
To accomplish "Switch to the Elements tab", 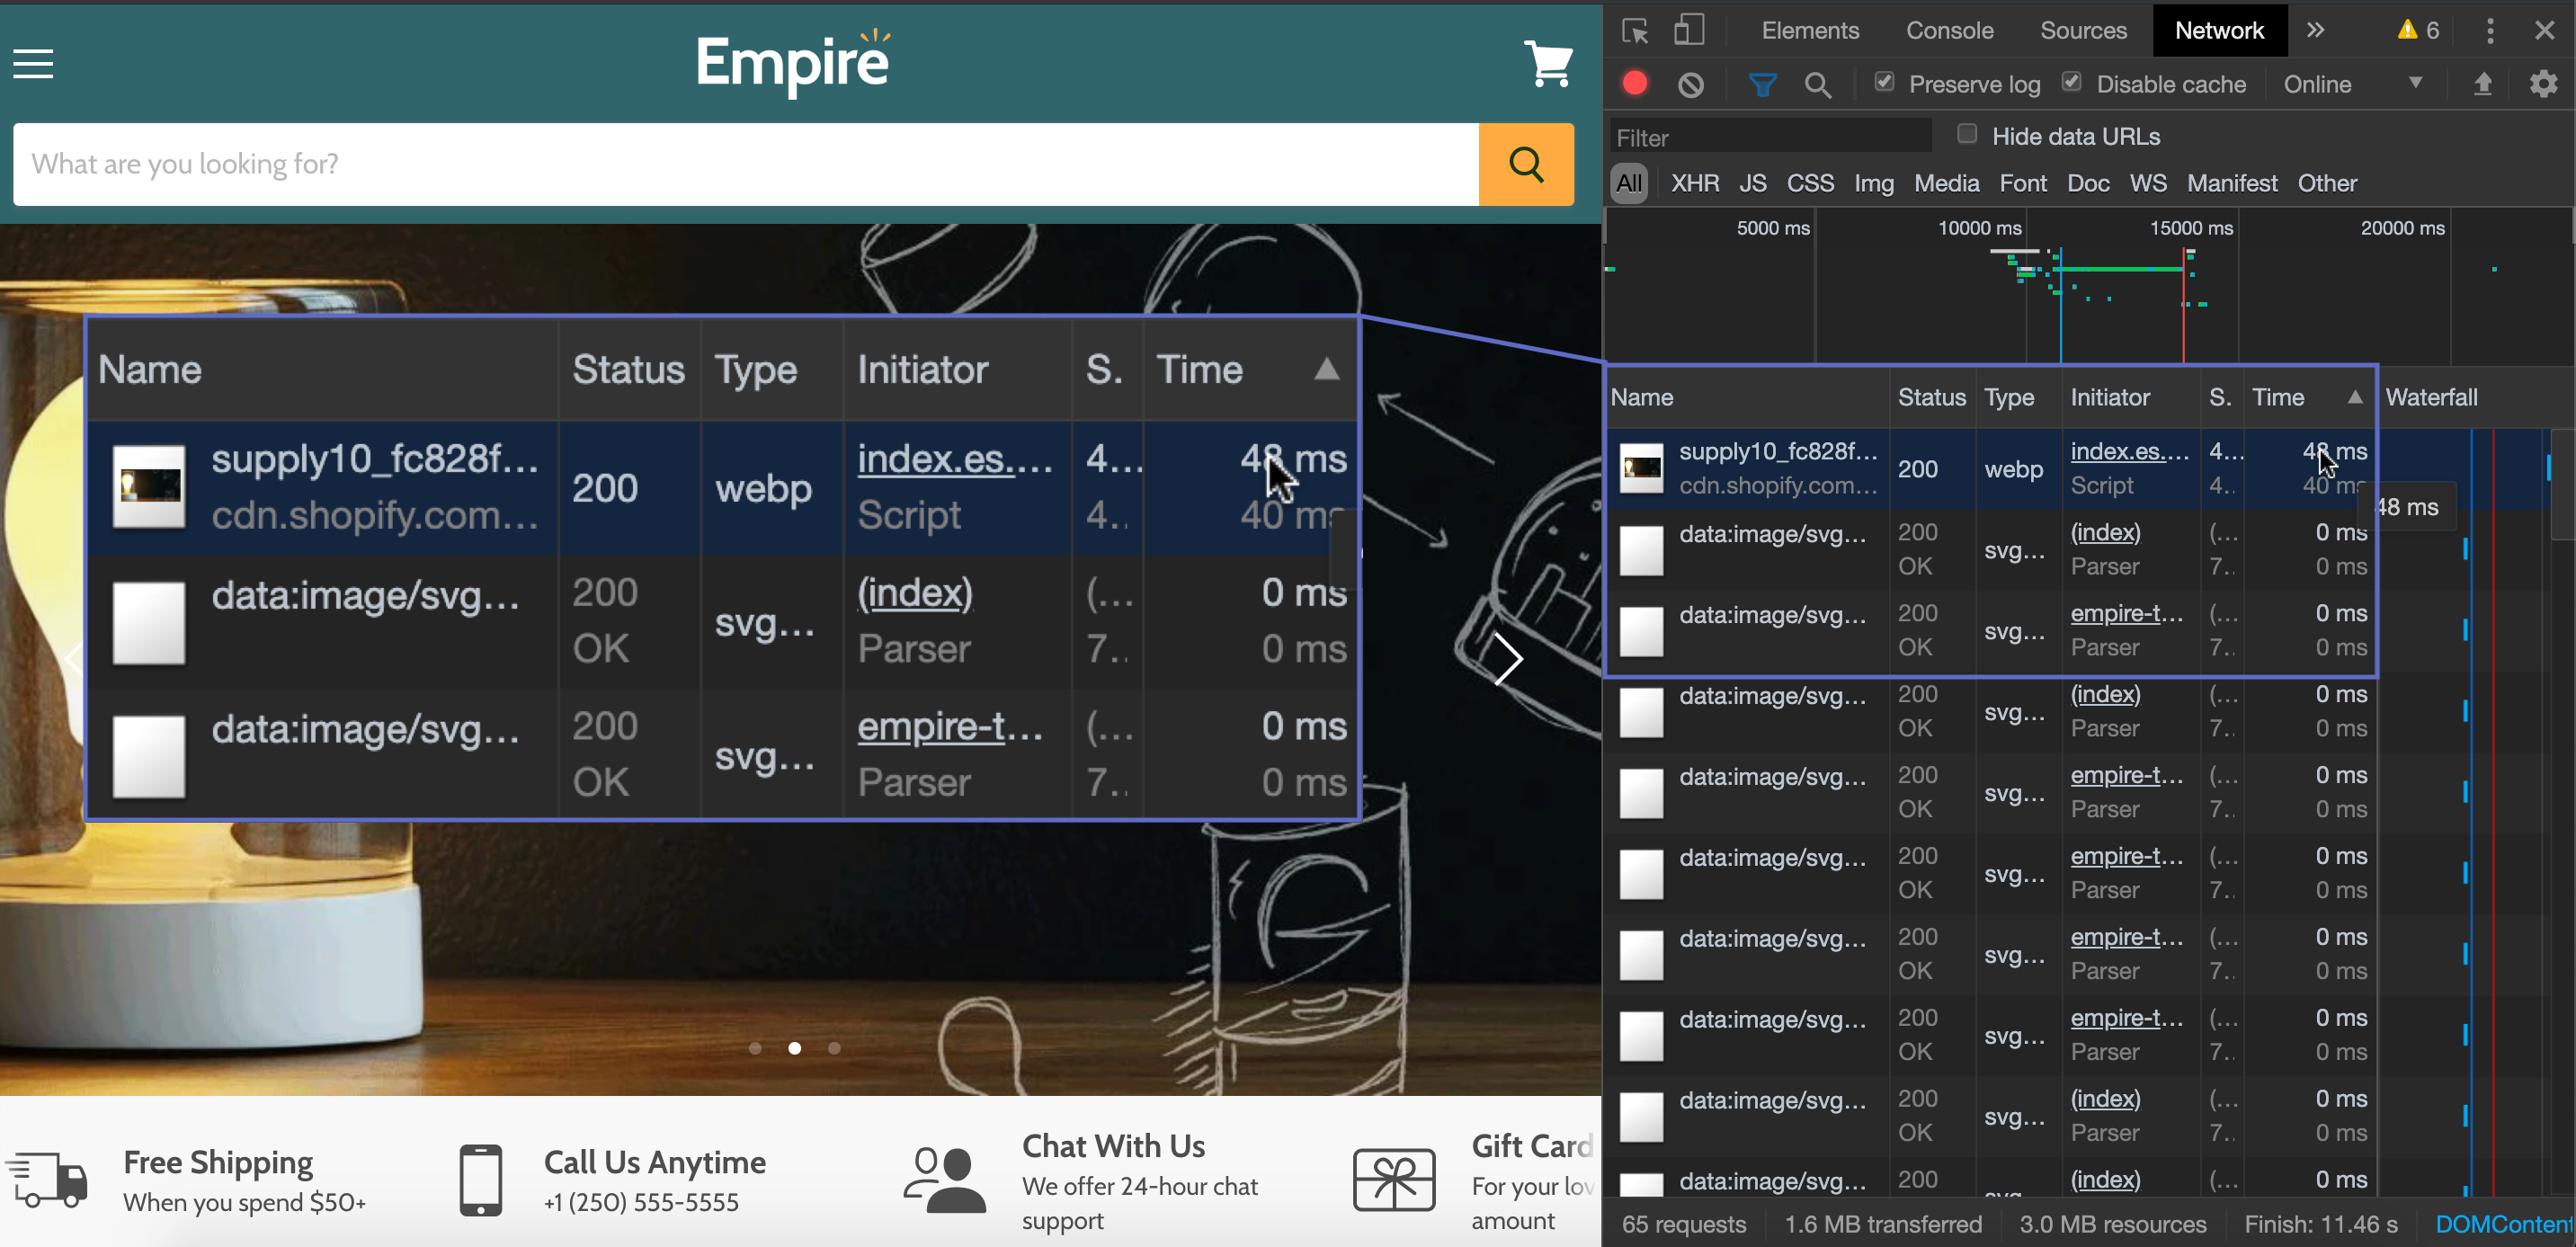I will (x=1810, y=31).
